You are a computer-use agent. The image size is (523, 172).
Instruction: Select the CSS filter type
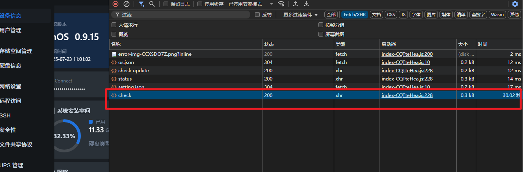pyautogui.click(x=391, y=15)
